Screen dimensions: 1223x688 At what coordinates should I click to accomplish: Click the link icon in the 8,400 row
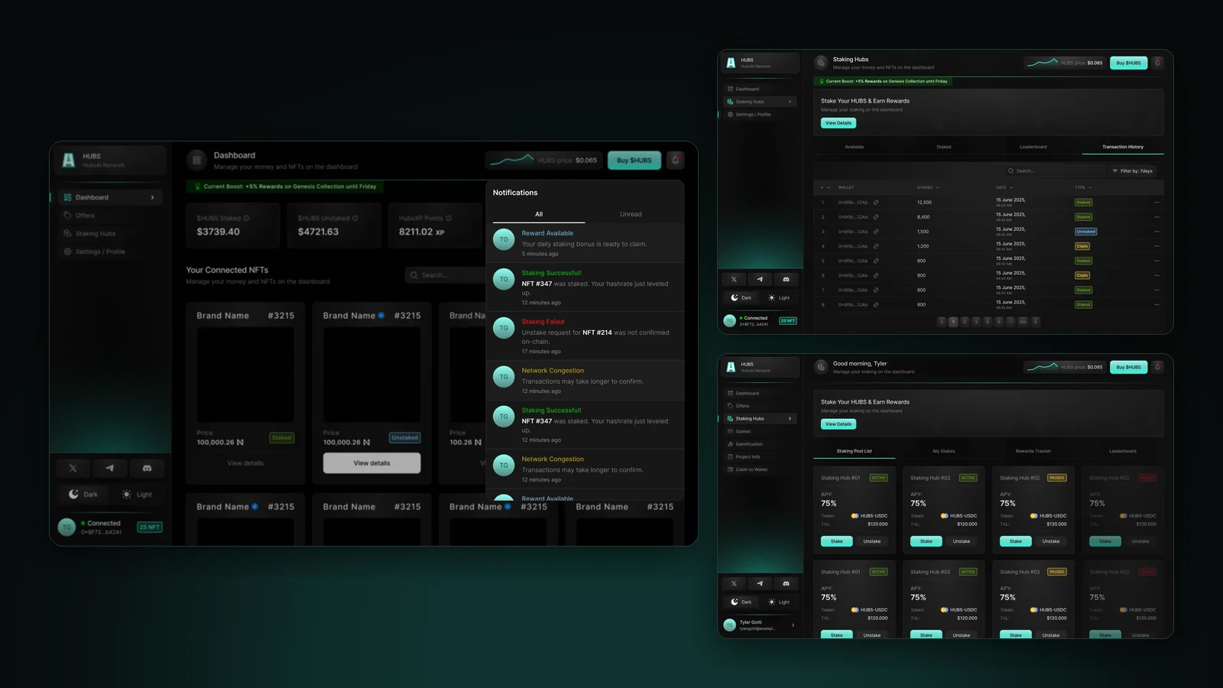(x=876, y=217)
